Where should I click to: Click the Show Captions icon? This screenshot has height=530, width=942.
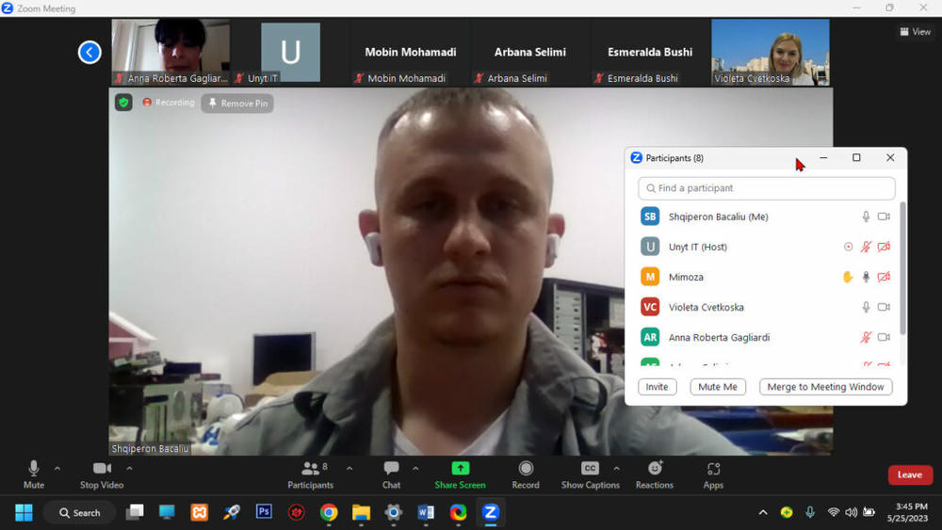point(590,469)
